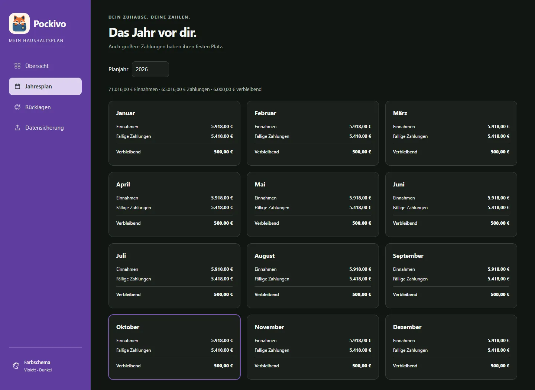535x390 pixels.
Task: Focus the Planjahr input showing 2026
Action: point(150,69)
